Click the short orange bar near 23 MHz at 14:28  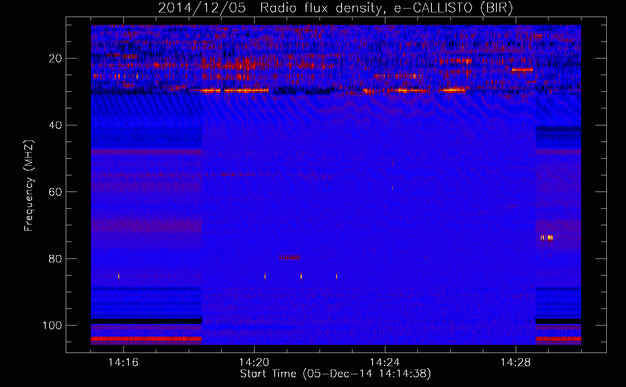click(522, 70)
